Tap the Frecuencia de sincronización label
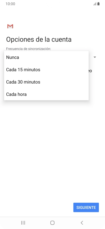Screen dimensions: 105x229 [x=28, y=49]
